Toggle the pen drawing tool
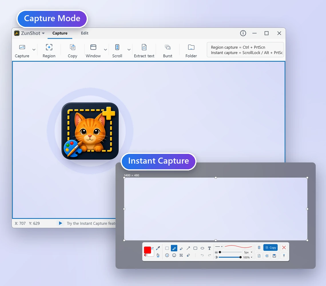The height and width of the screenshot is (286, 326). click(x=174, y=248)
